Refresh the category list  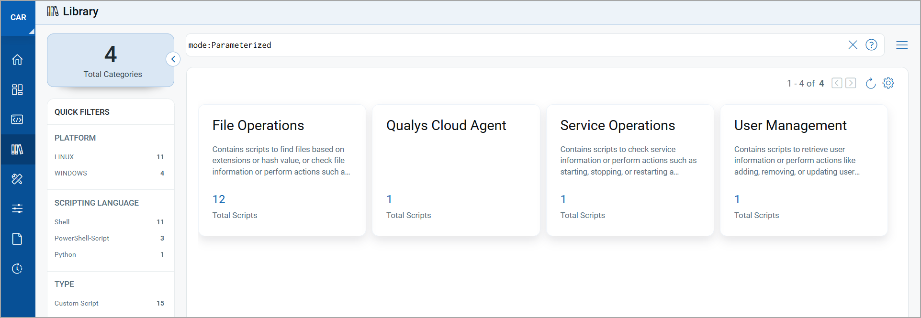pyautogui.click(x=870, y=83)
